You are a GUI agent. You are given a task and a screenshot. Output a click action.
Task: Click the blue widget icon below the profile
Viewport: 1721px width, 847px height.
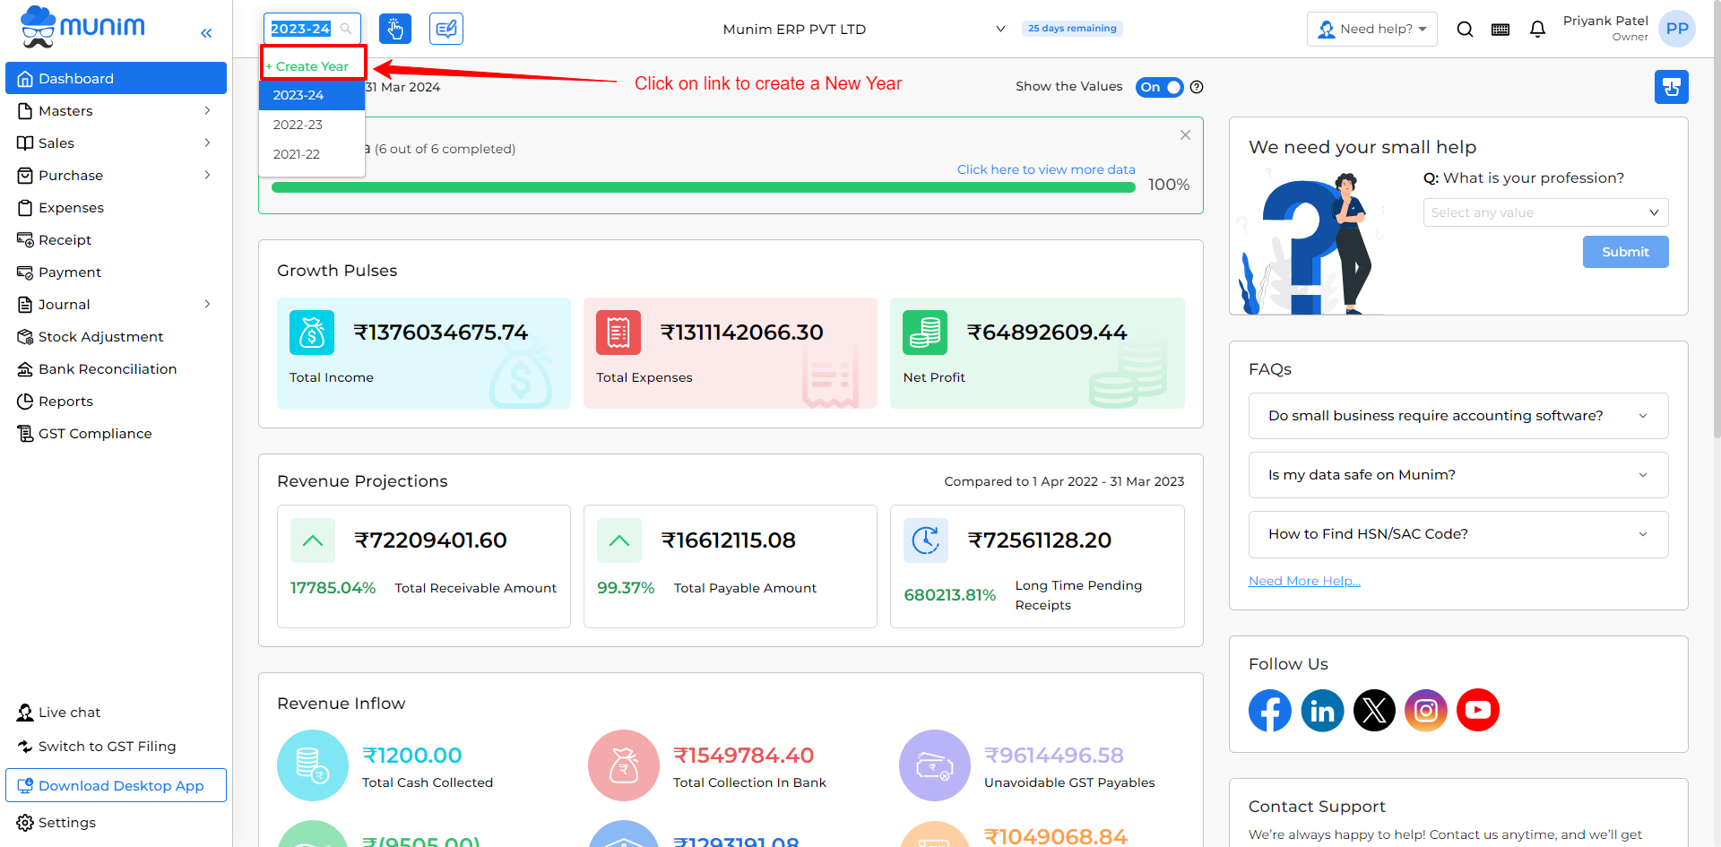(1671, 87)
